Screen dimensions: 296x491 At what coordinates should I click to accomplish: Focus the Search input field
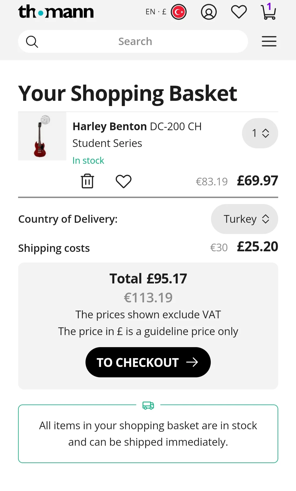(x=135, y=41)
